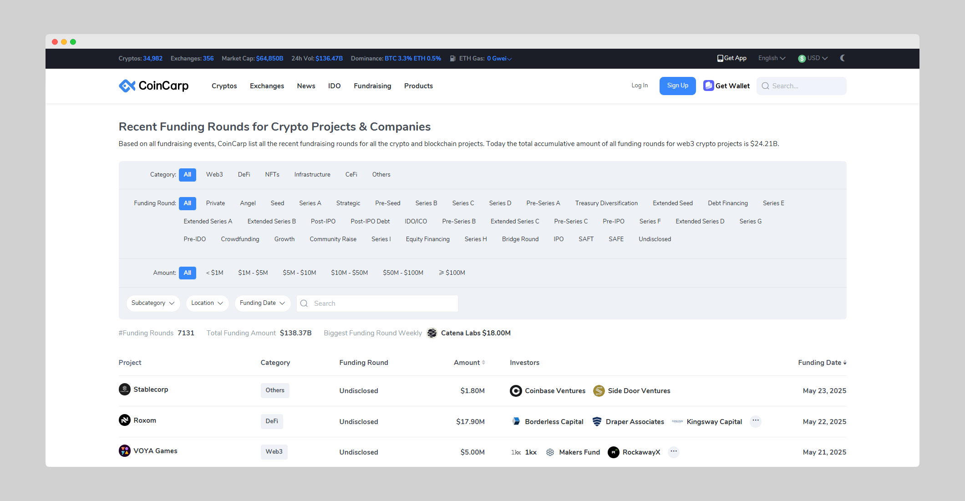The height and width of the screenshot is (501, 965).
Task: Click the VOYA Games project icon
Action: tap(125, 451)
